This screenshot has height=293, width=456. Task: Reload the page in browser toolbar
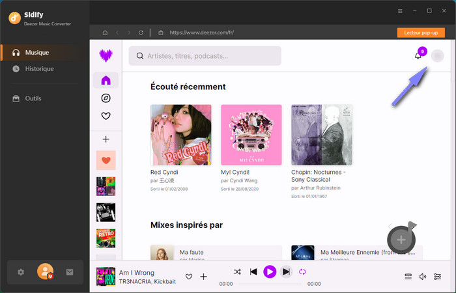[140, 32]
